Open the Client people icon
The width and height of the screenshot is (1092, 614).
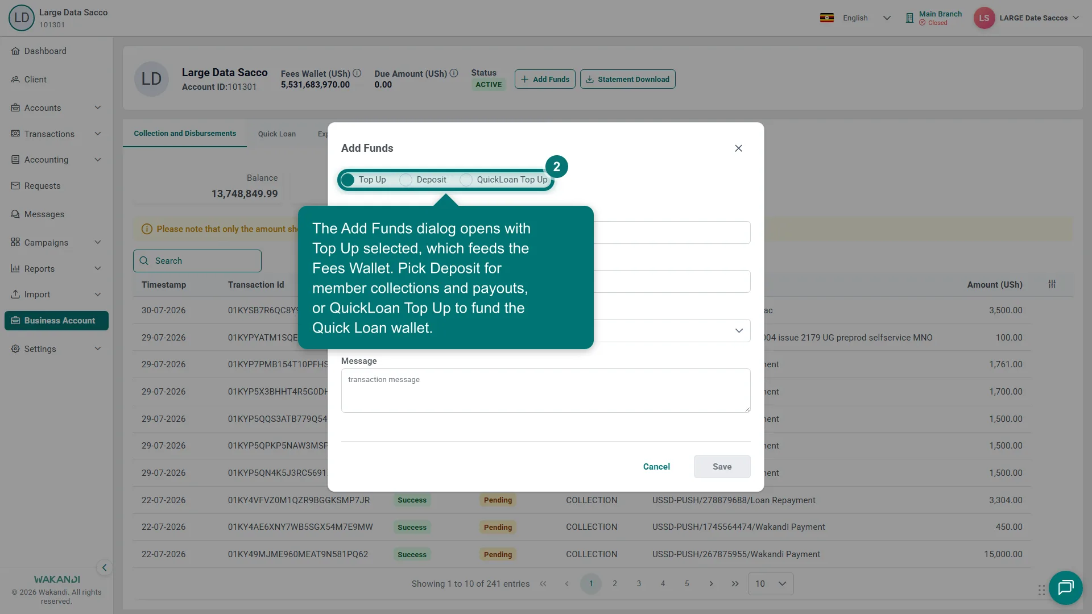[15, 80]
